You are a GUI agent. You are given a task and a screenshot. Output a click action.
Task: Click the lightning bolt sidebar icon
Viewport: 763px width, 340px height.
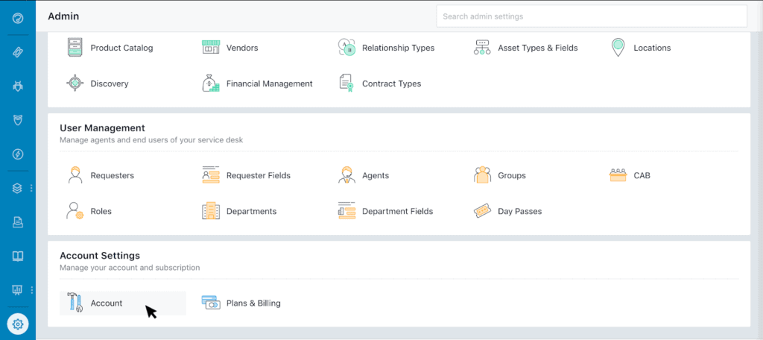(x=18, y=154)
